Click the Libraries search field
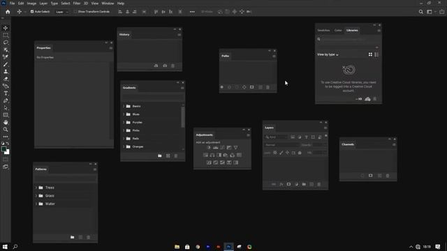This screenshot has width=447, height=251. click(348, 39)
